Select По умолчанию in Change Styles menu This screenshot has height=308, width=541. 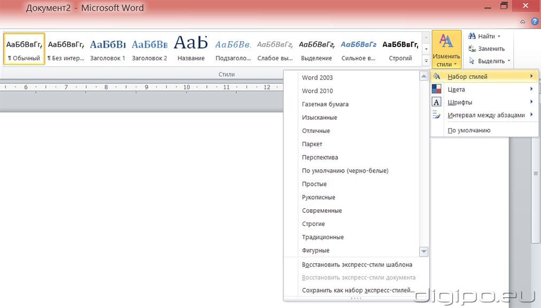pos(469,130)
